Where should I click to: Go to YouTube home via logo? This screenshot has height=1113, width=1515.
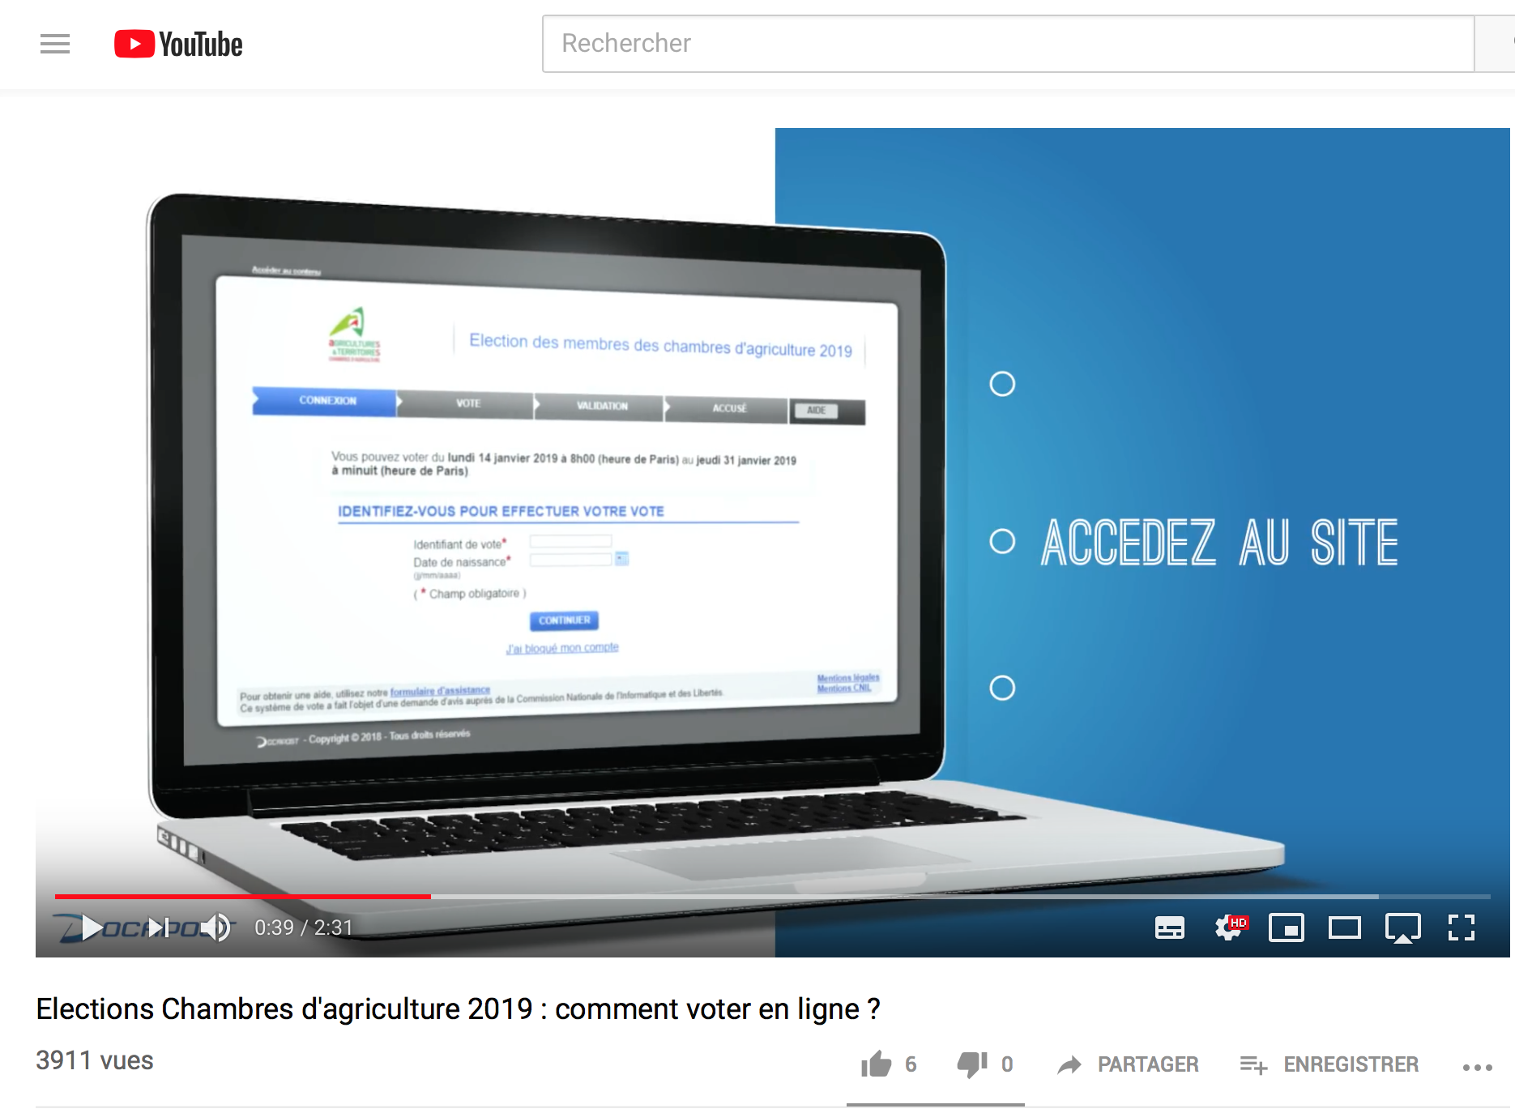click(178, 44)
